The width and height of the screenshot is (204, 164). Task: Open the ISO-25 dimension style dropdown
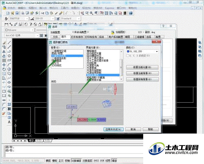53,18
